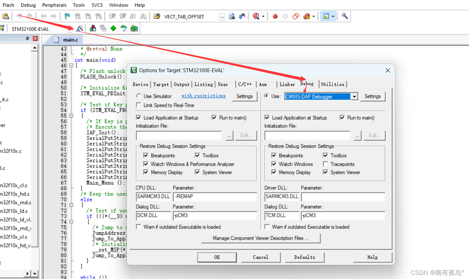469x279 pixels.
Task: Click the Defaults button
Action: click(305, 257)
